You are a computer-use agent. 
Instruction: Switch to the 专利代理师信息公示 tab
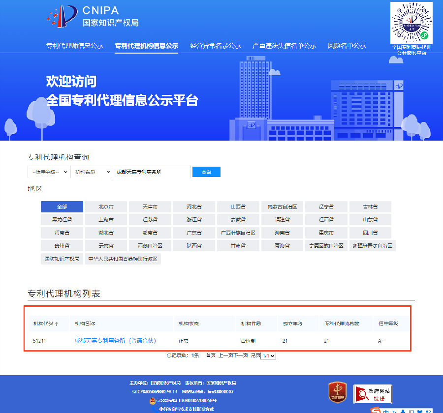point(75,46)
